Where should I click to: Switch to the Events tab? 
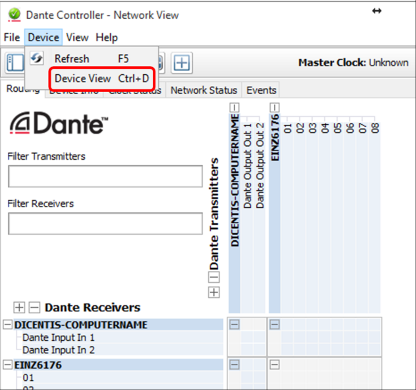coord(261,90)
